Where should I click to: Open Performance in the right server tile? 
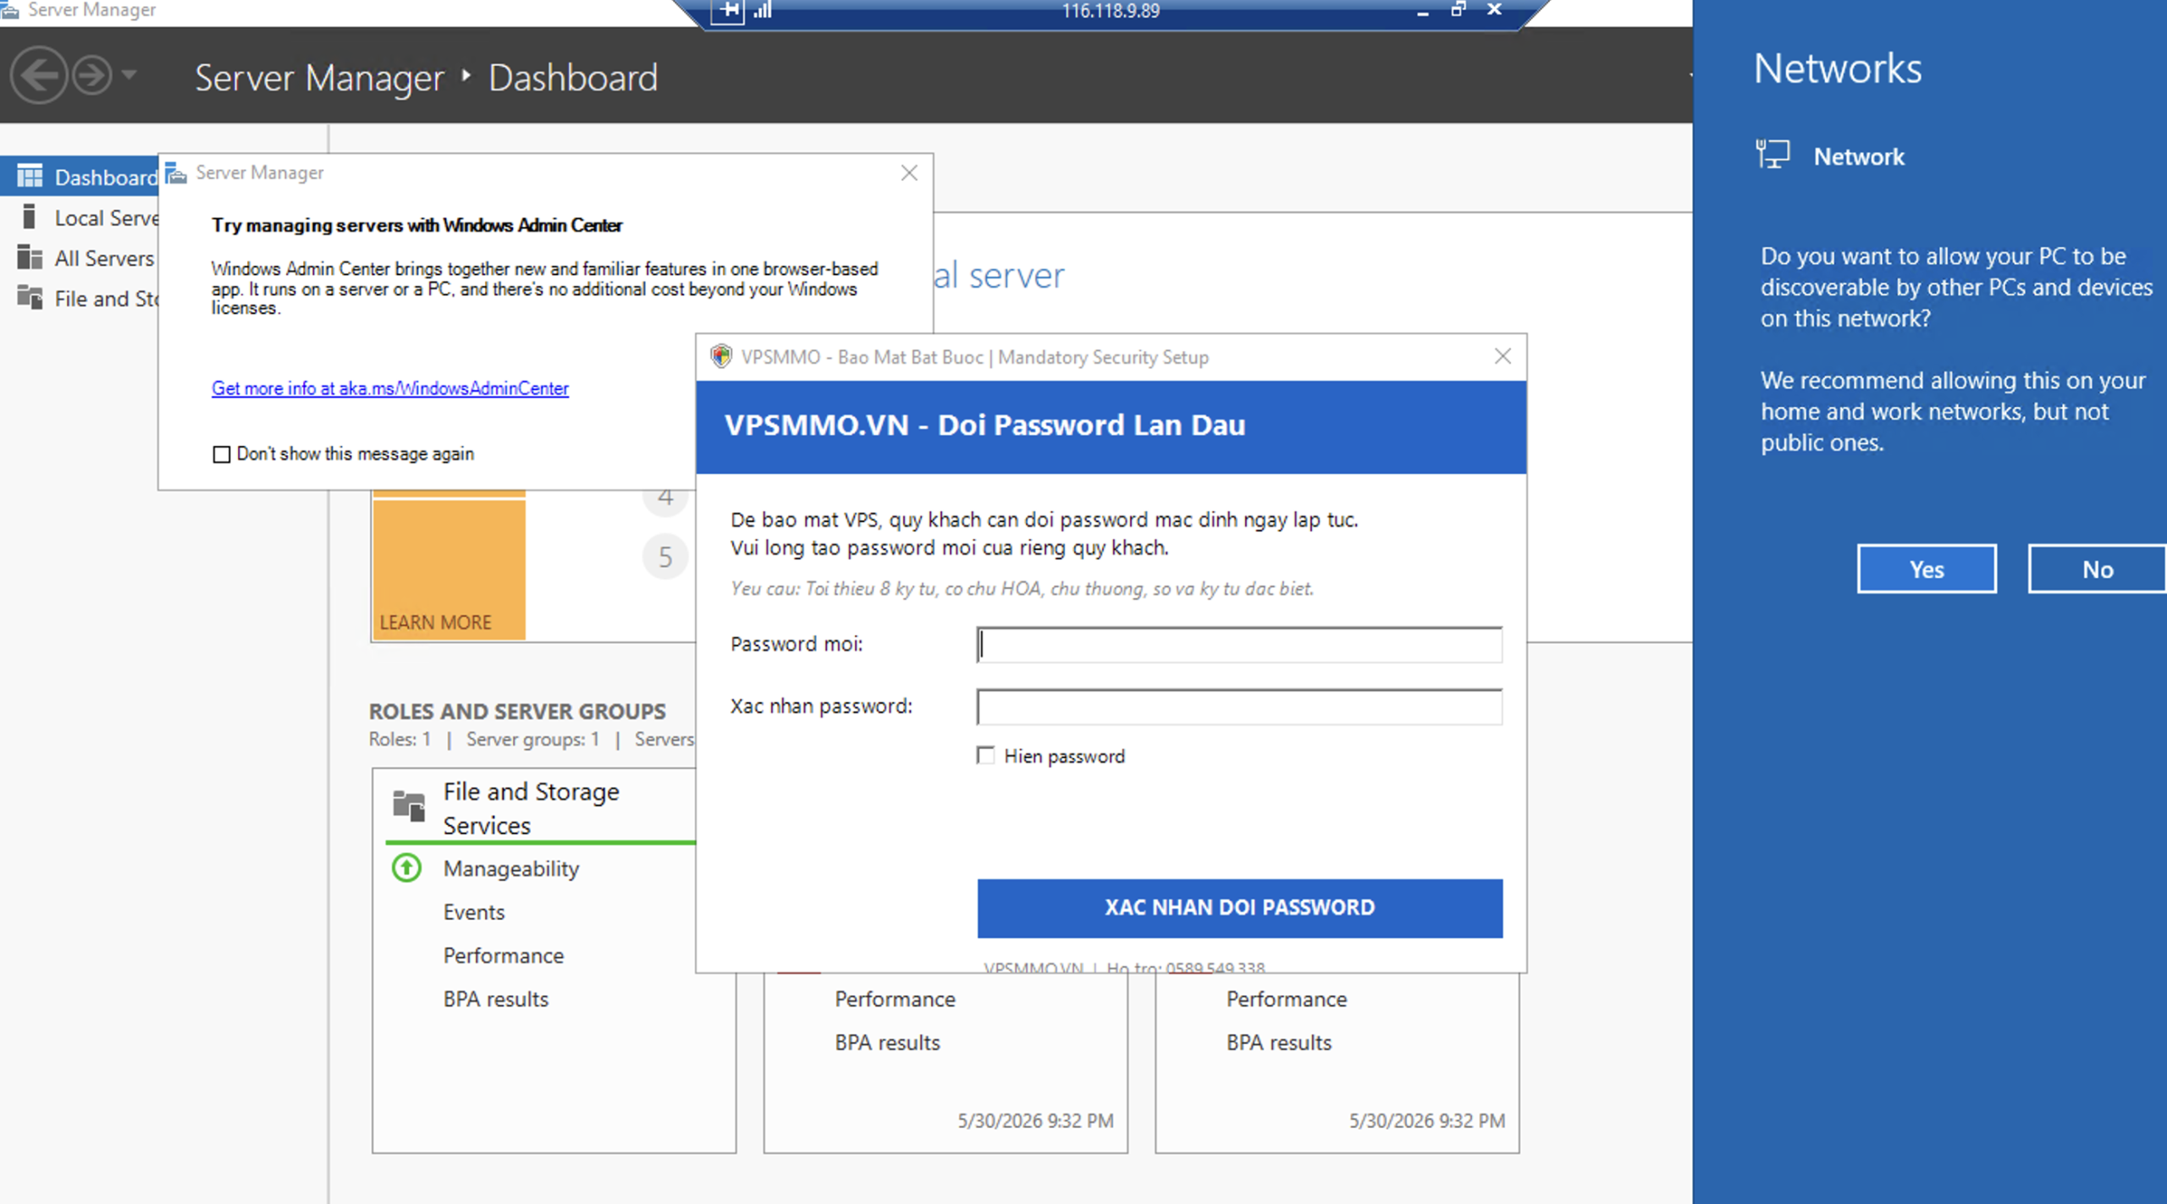(1287, 999)
